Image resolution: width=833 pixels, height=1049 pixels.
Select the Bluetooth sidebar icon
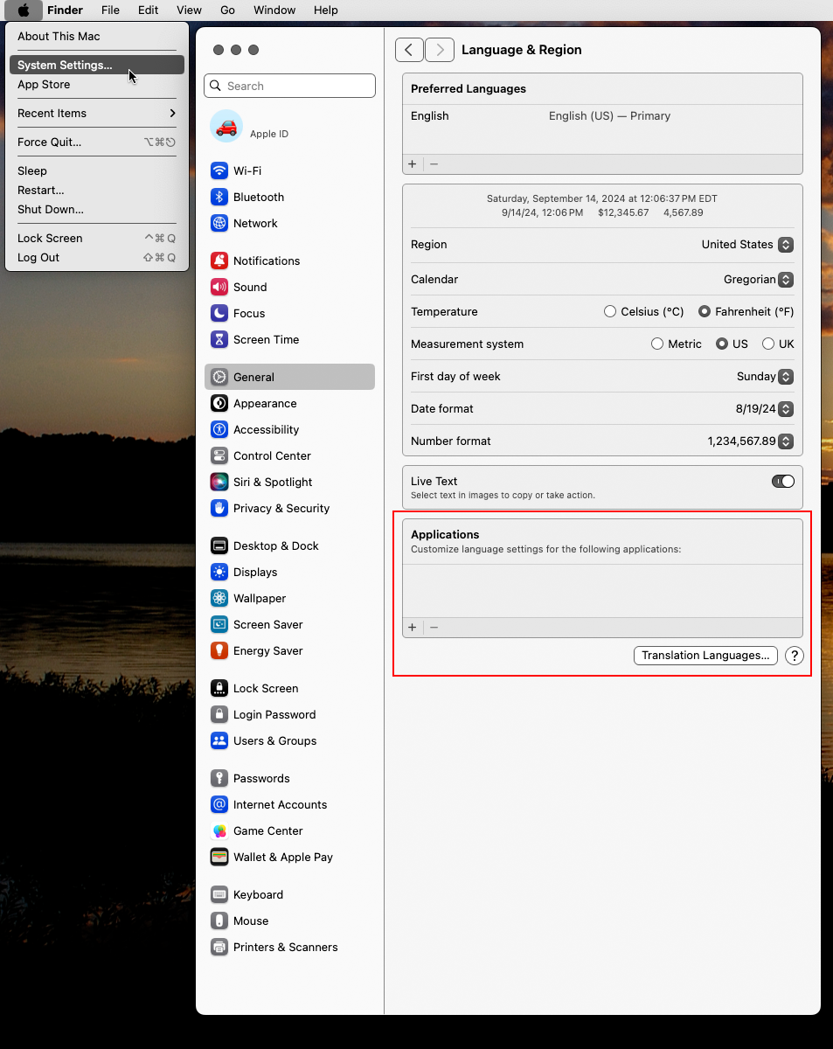[x=220, y=197]
